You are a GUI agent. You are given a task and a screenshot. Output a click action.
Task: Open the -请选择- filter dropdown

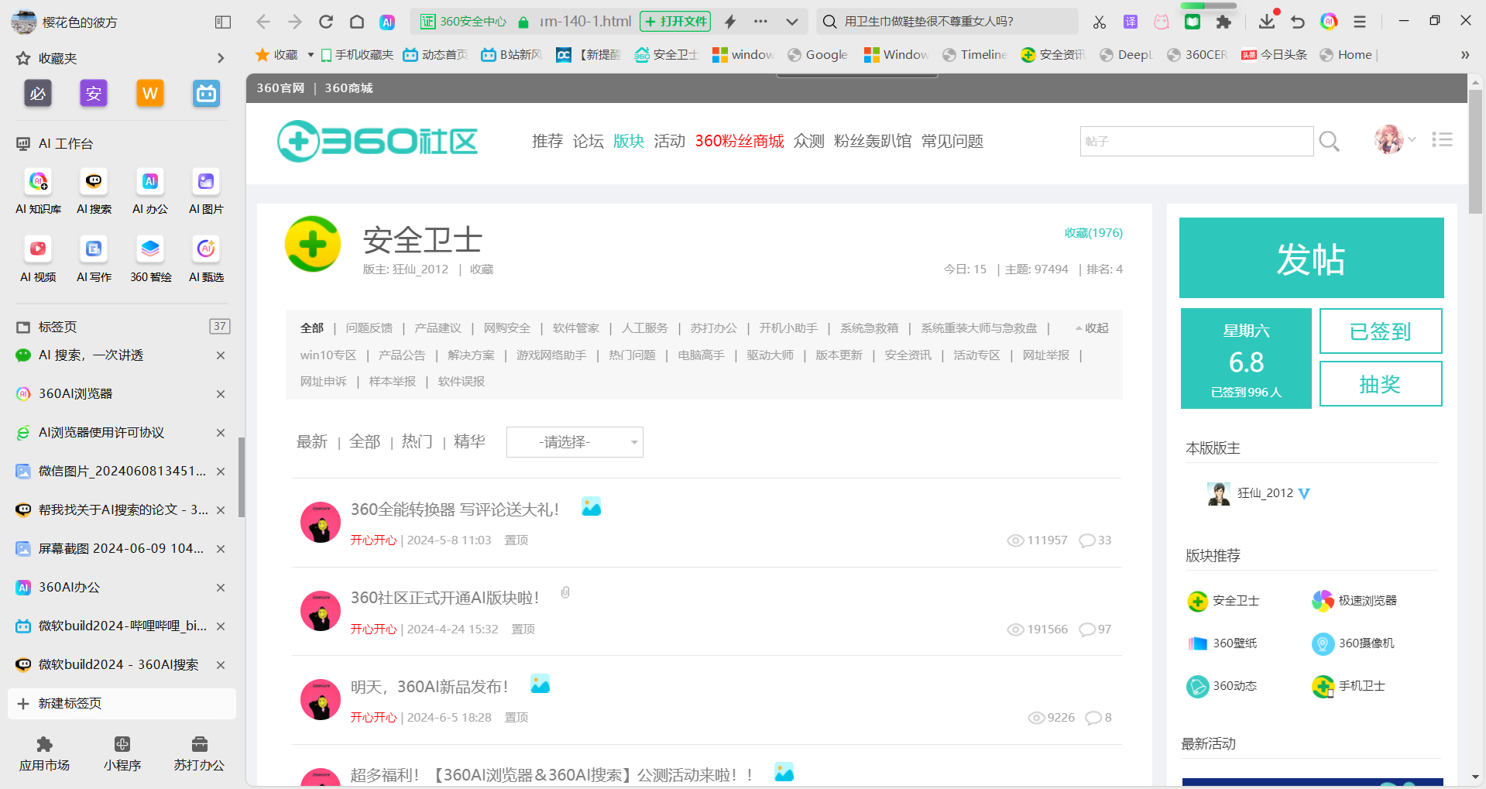coord(575,442)
